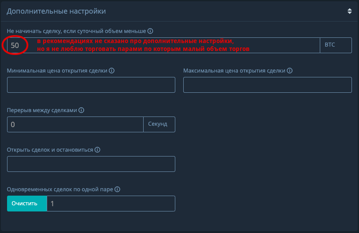Viewport: 359px width, 233px height.
Task: Open info tooltip for Одновременных сделок по одной паре
Action: tap(118, 189)
